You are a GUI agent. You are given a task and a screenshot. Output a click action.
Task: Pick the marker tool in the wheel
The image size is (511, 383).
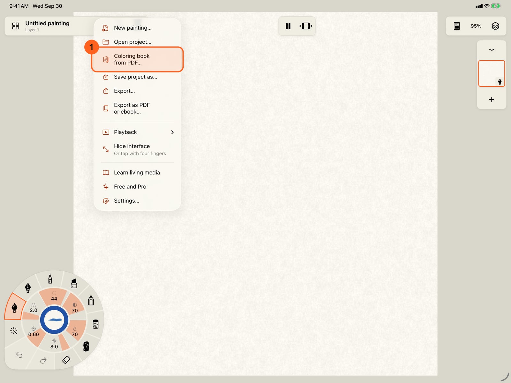pyautogui.click(x=74, y=283)
